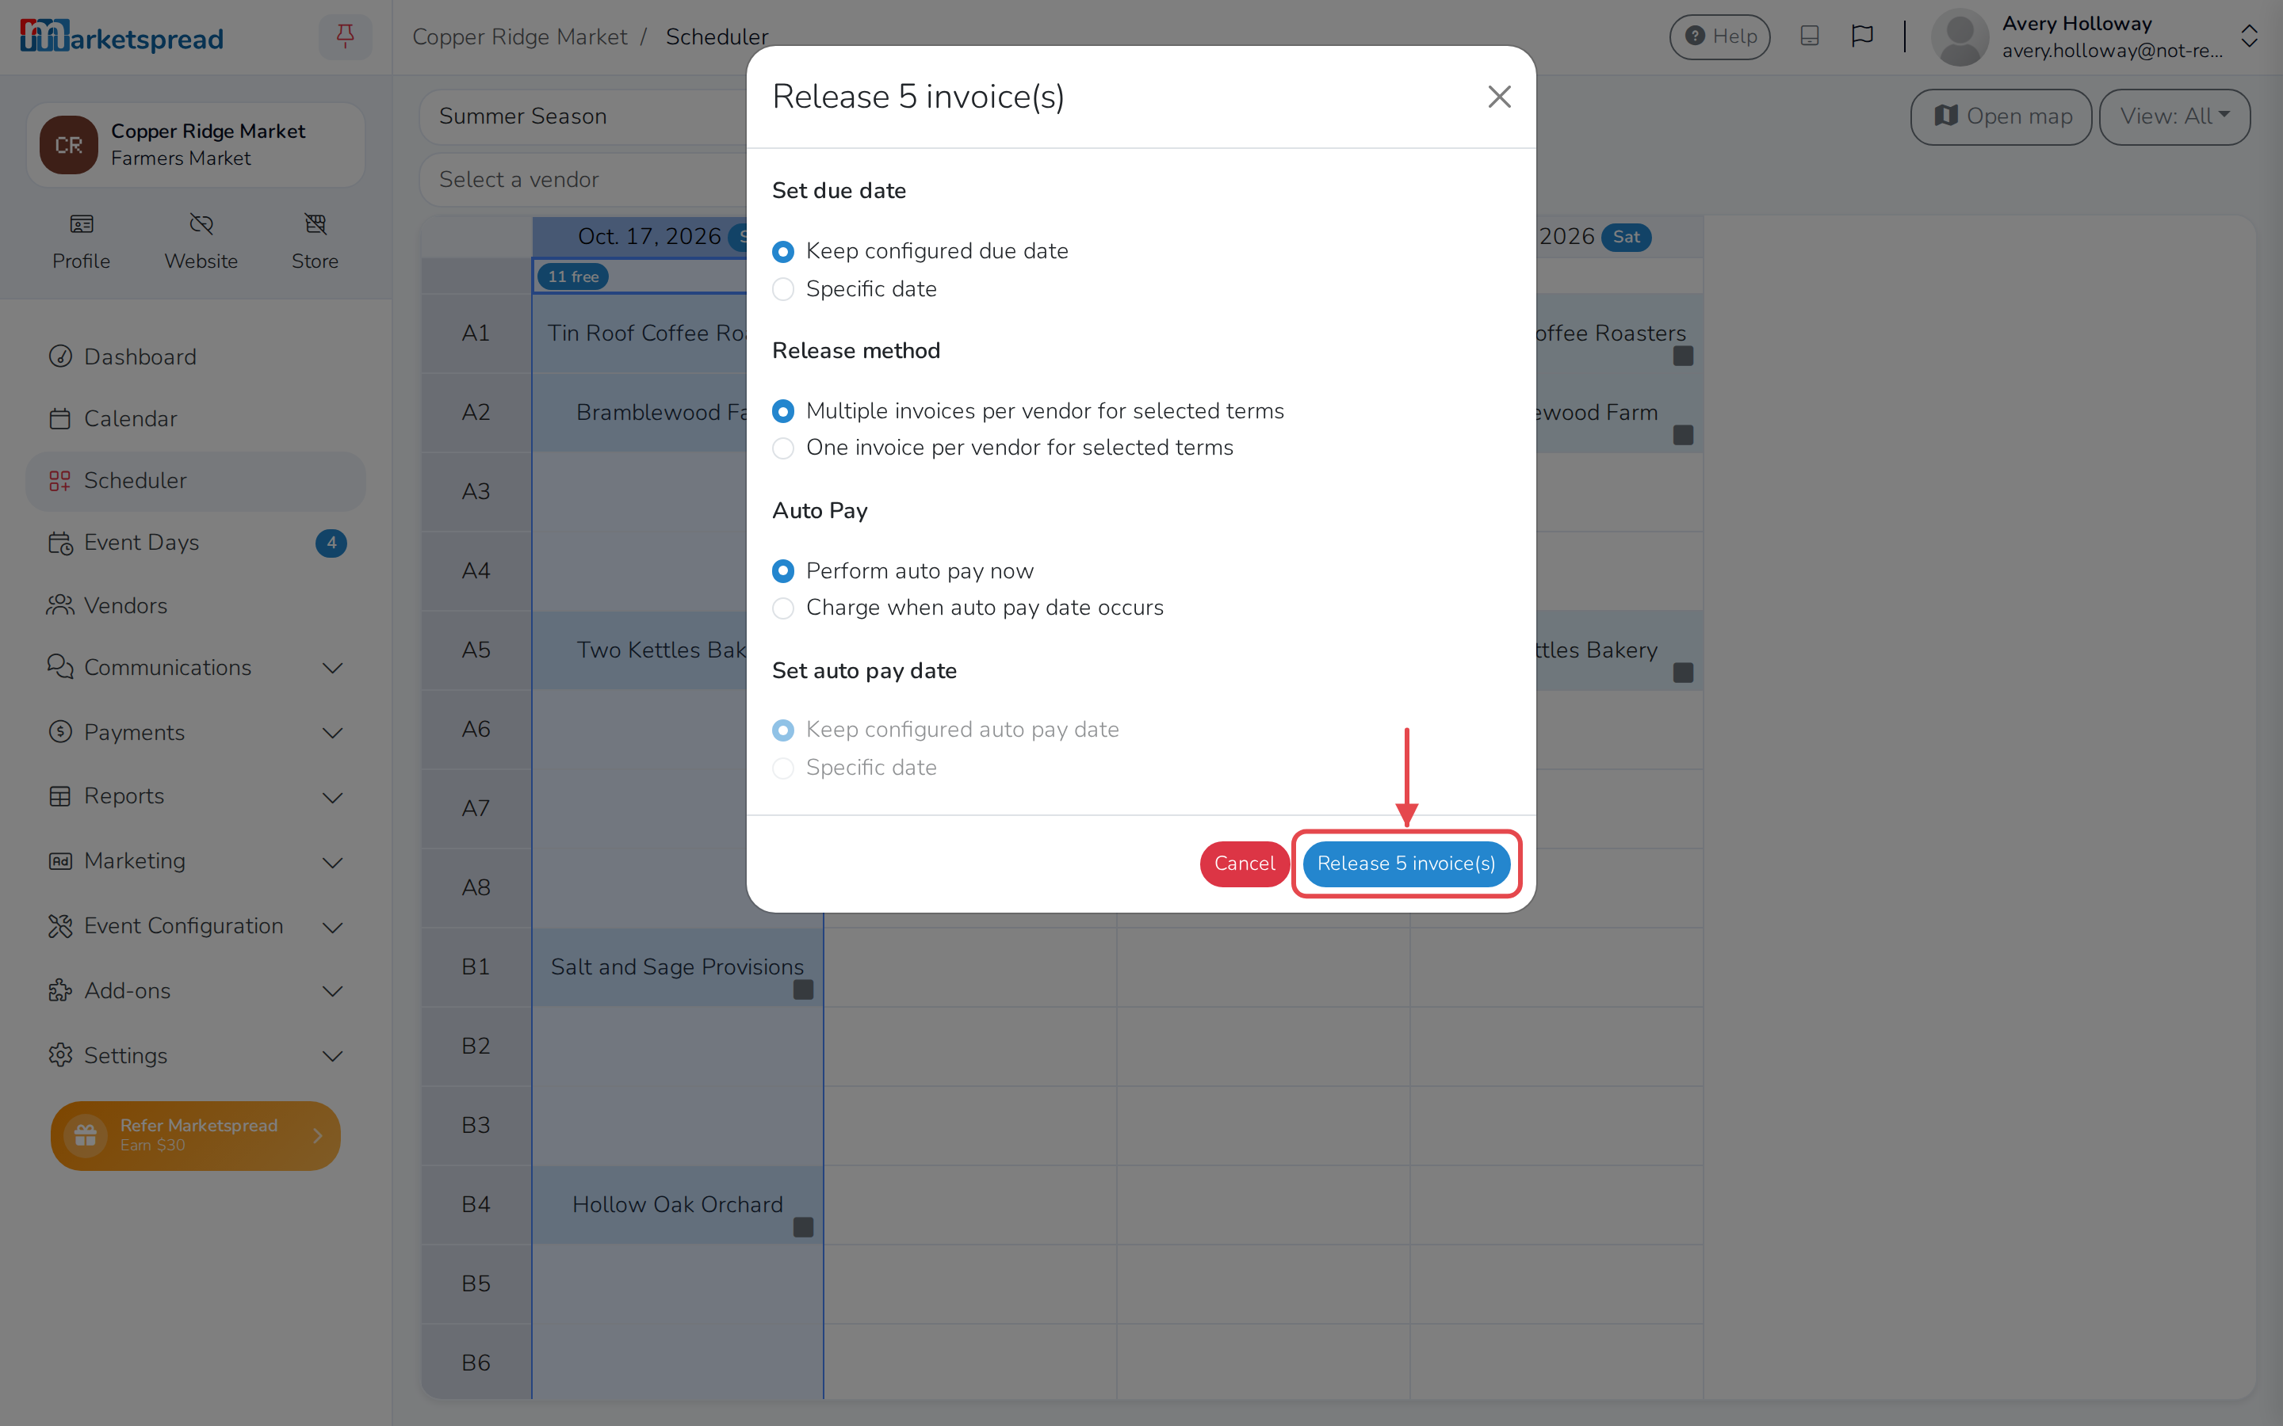Click the Hollow Oak Orchard square marker
The image size is (2283, 1426).
(x=803, y=1227)
